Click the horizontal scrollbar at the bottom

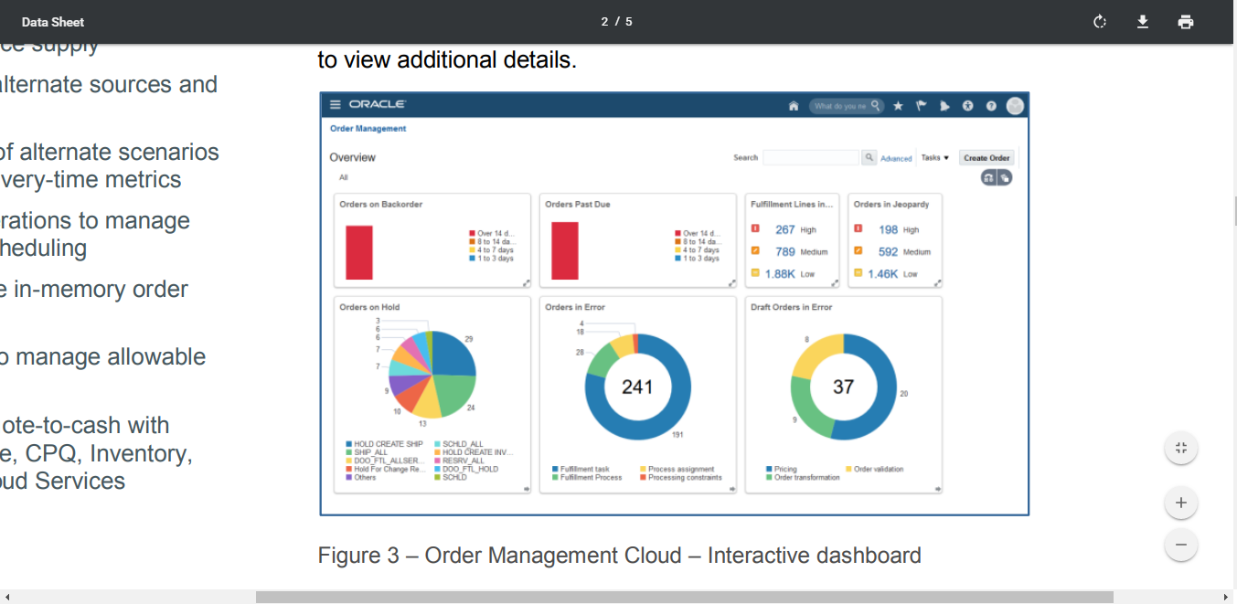click(684, 597)
